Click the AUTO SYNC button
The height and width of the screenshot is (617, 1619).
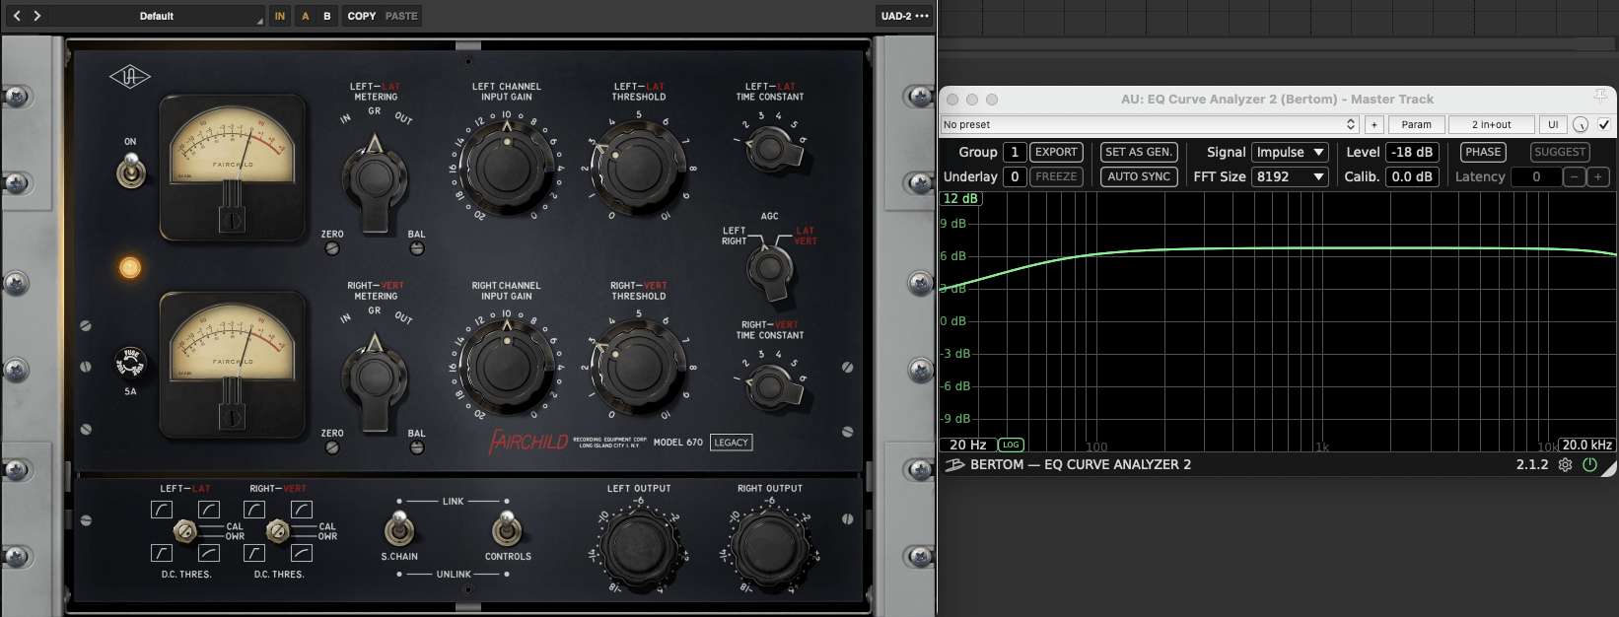click(x=1139, y=176)
